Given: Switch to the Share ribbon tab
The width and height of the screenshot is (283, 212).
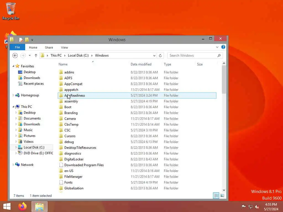Looking at the screenshot, I should point(49,47).
